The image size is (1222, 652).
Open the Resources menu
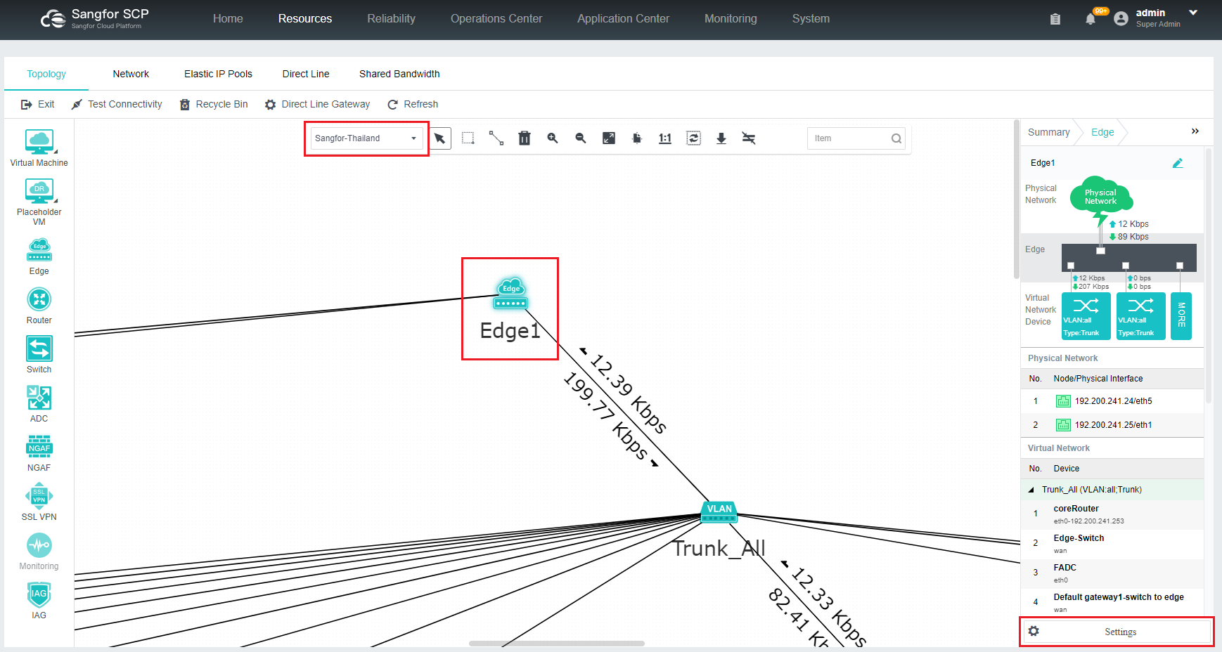[305, 19]
